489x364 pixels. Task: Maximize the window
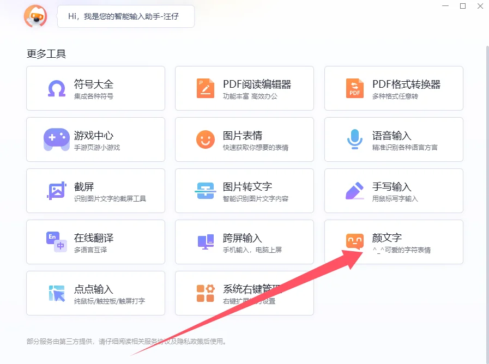pos(463,6)
